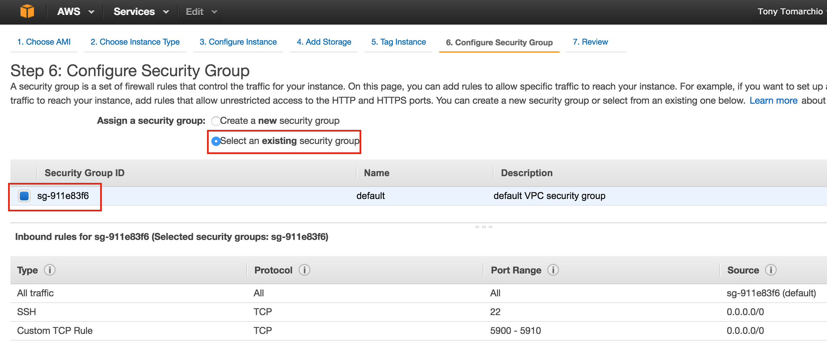Jump to the 7. Review step
The image size is (827, 352).
(x=590, y=42)
